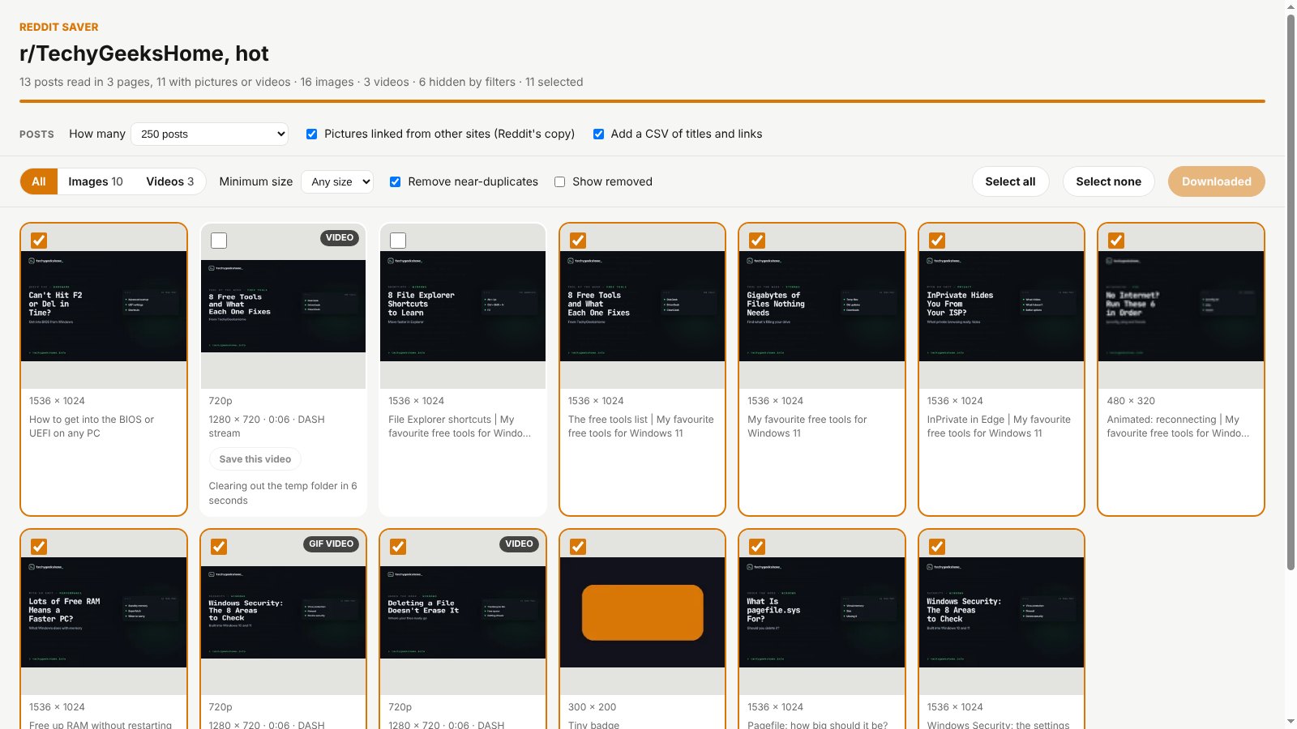Check the 'Clearing out the temp folder' video card checkbox
The width and height of the screenshot is (1297, 729).
(219, 241)
